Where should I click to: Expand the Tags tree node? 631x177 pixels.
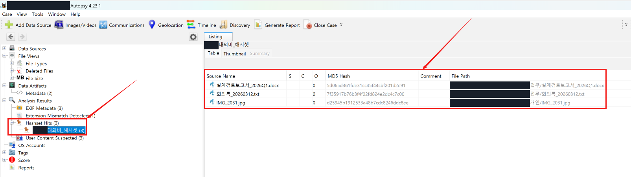[5, 153]
